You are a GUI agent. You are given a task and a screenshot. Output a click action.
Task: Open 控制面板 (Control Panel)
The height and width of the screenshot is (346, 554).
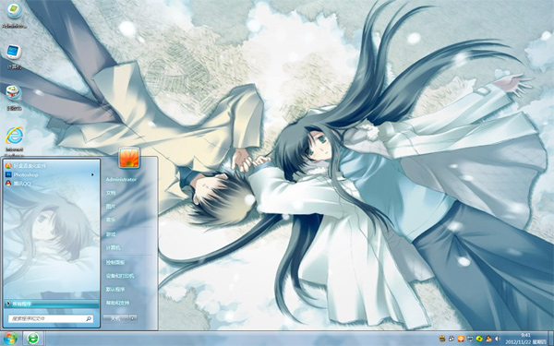[x=115, y=263]
